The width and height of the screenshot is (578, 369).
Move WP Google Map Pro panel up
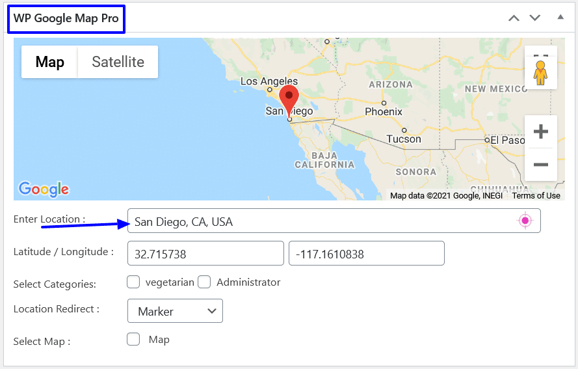click(x=514, y=18)
